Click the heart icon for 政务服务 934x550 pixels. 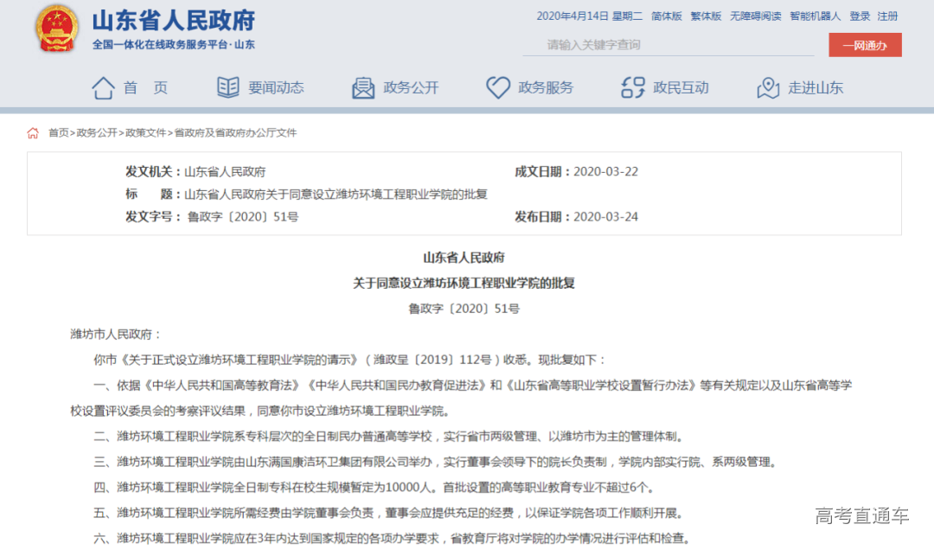(x=497, y=87)
